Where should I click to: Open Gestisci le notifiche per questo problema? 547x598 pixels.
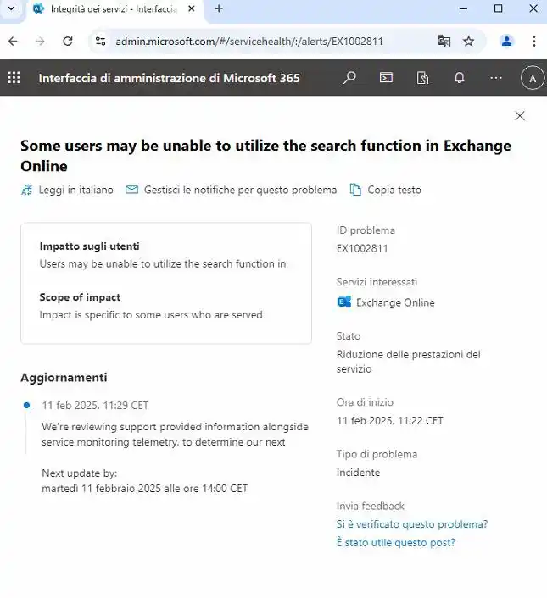(x=231, y=190)
